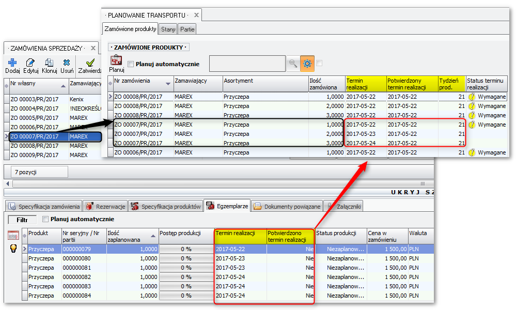Image resolution: width=516 pixels, height=310 pixels.
Task: Click the Edytuj (edit) pencil icon
Action: click(x=30, y=63)
